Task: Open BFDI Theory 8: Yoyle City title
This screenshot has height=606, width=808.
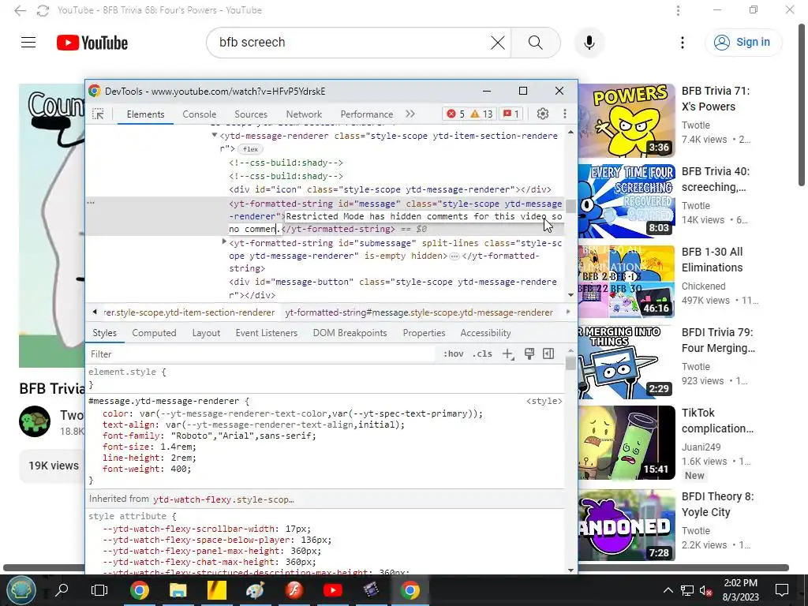Action: click(x=718, y=504)
